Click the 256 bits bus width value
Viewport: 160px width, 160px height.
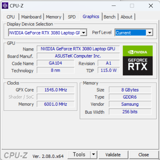point(130,112)
